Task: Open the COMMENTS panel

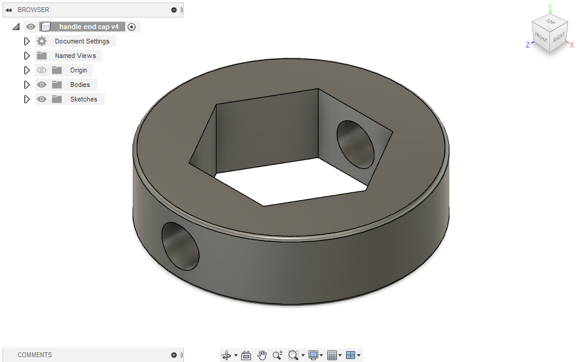Action: point(34,355)
